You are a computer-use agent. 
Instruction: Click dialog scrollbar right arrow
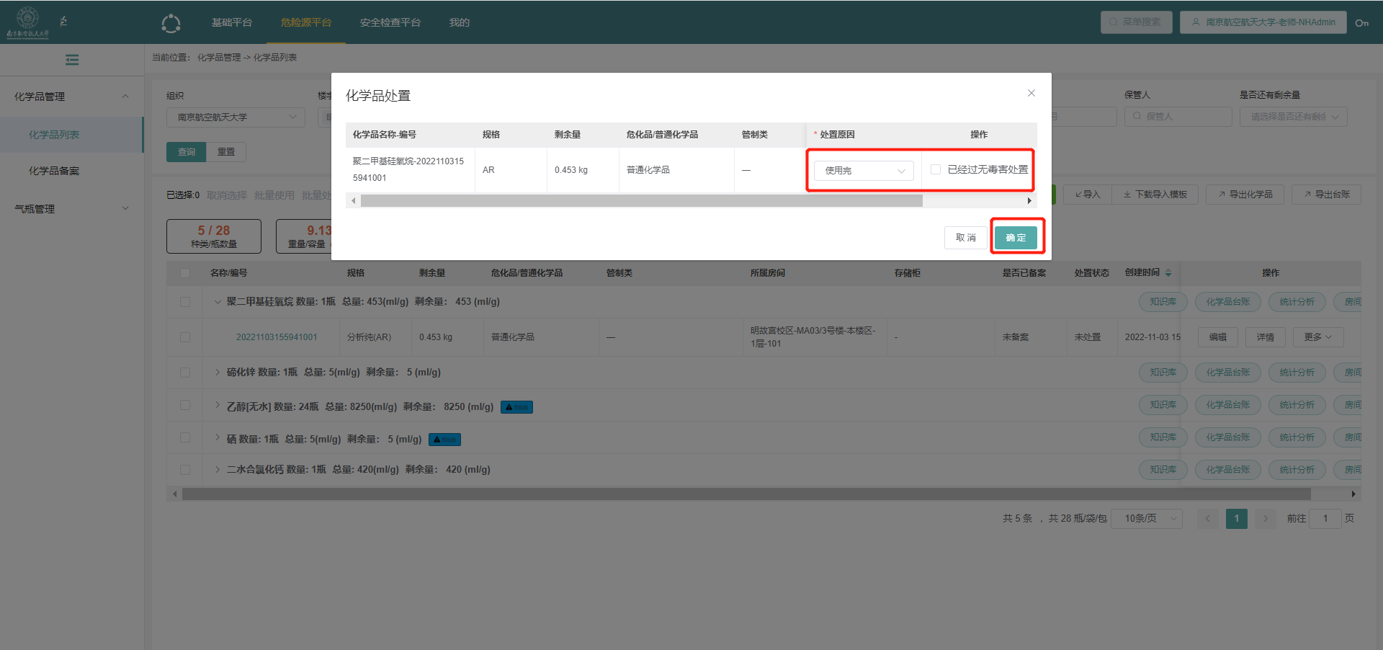point(1029,201)
